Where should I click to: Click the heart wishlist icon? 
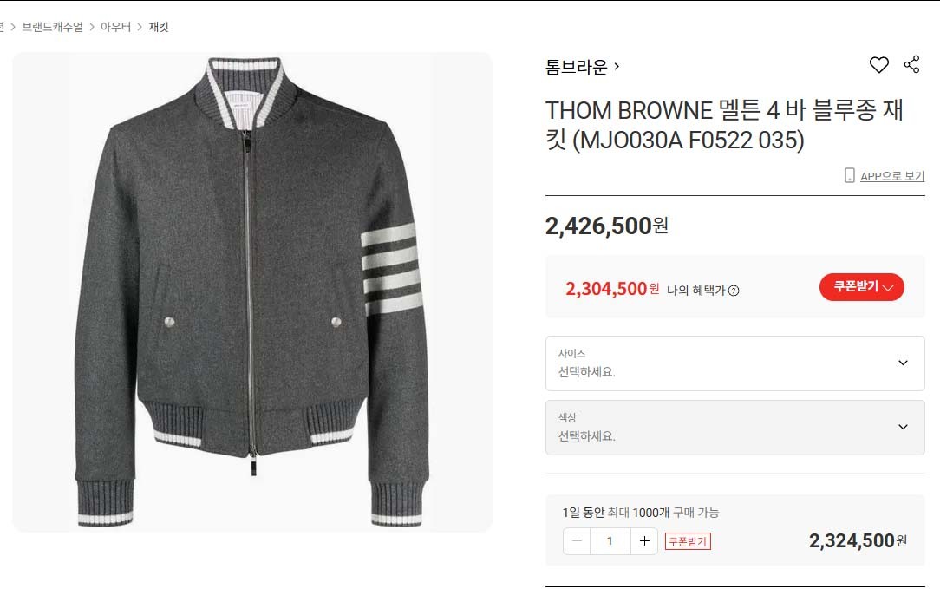tap(878, 65)
